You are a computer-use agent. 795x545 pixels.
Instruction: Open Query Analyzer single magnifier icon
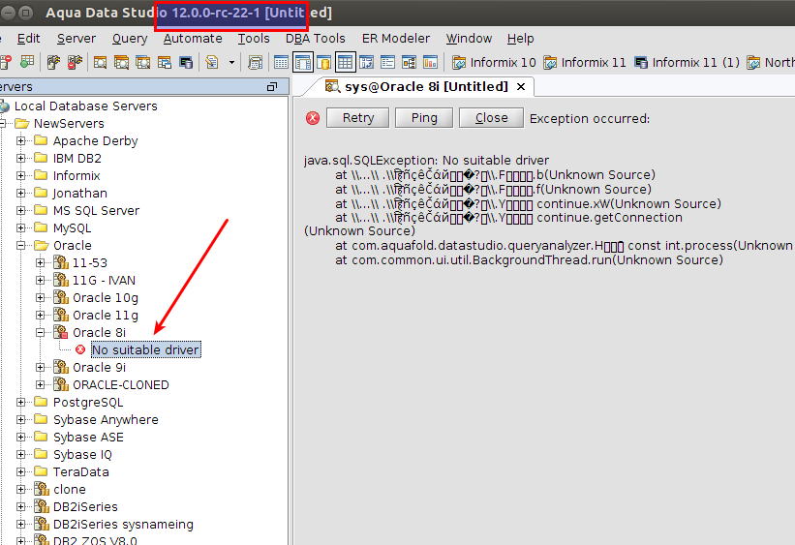101,62
